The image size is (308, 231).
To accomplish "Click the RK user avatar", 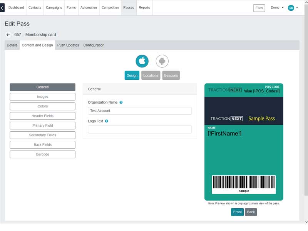I will tap(291, 8).
